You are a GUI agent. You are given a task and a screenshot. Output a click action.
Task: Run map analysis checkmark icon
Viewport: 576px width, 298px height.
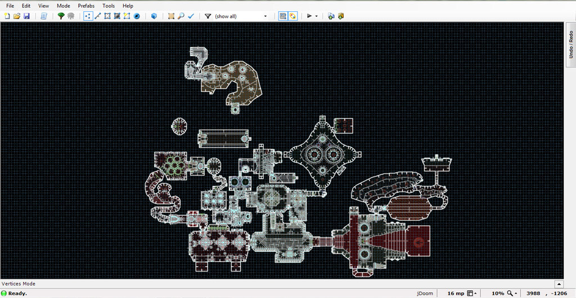point(191,16)
